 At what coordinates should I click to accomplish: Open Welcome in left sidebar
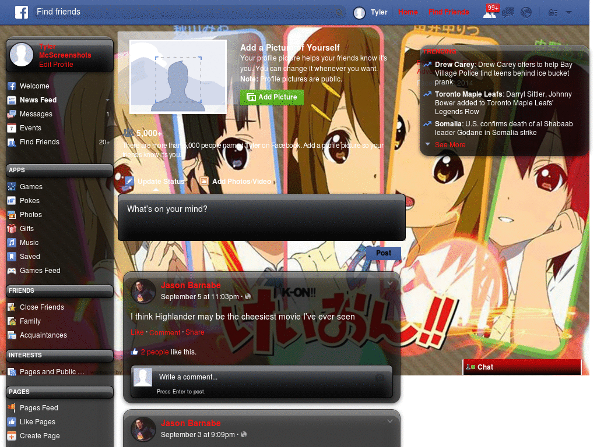[34, 86]
